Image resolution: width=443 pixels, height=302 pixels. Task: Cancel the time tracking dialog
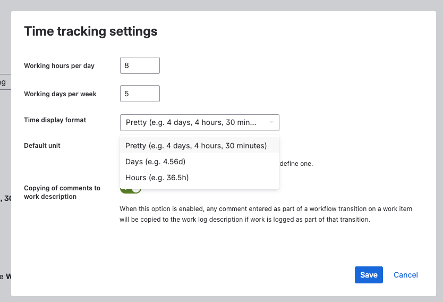pos(406,275)
